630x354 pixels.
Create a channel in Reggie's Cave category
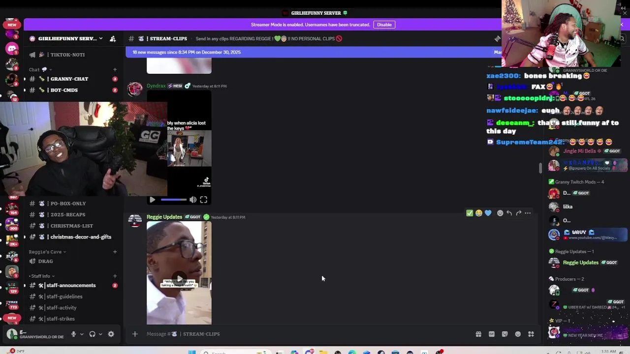click(115, 252)
